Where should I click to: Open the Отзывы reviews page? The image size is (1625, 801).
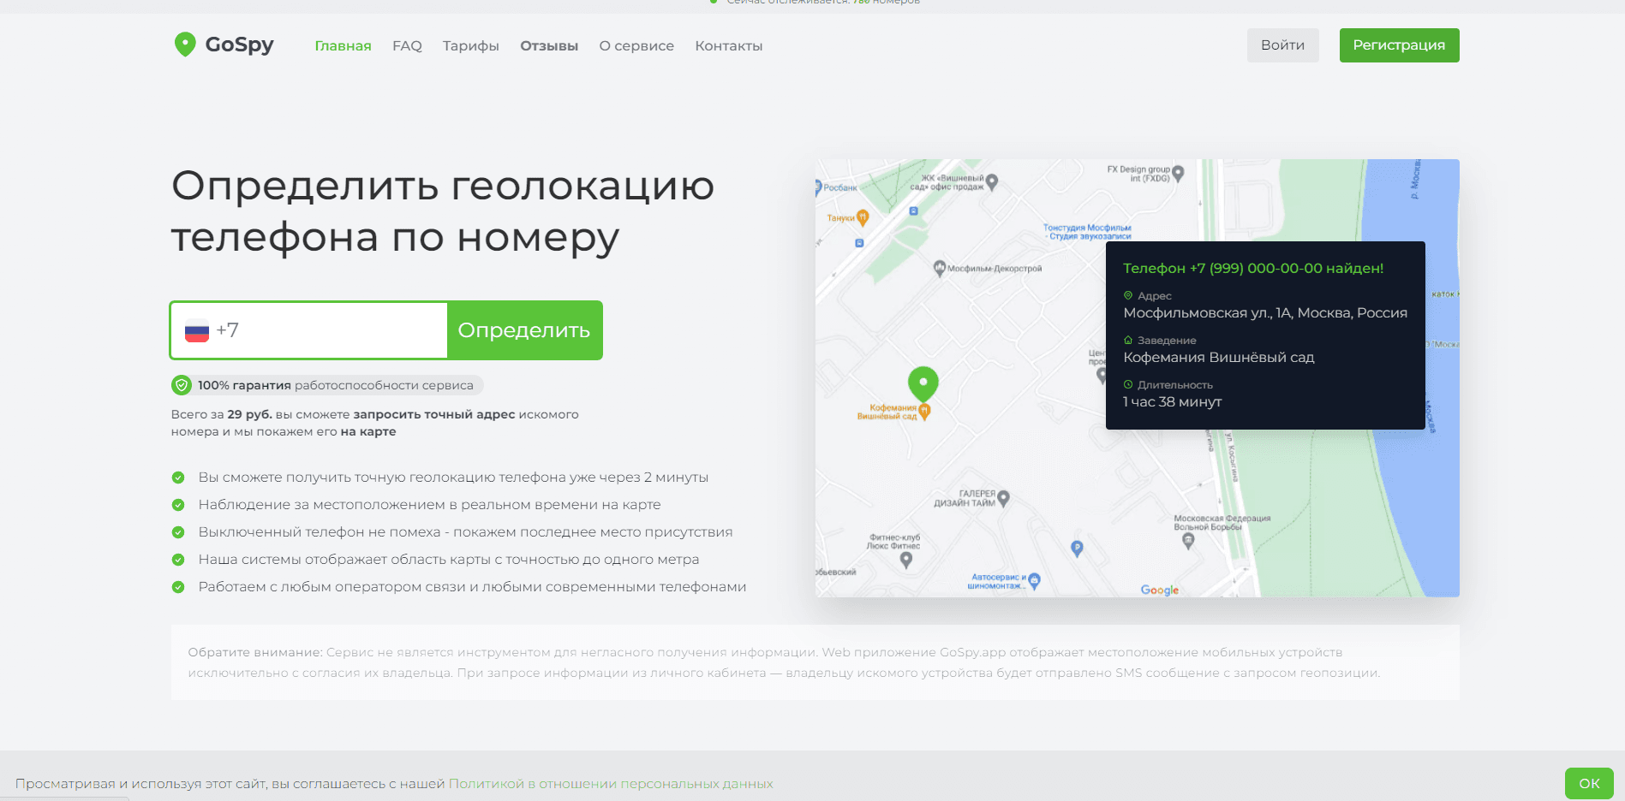(x=549, y=46)
